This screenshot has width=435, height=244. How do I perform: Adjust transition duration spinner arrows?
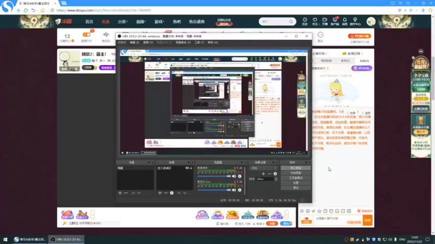(x=276, y=179)
